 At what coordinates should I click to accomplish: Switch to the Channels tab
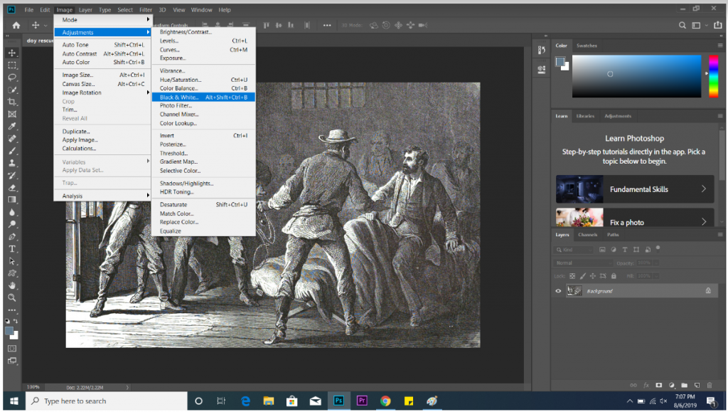tap(587, 234)
